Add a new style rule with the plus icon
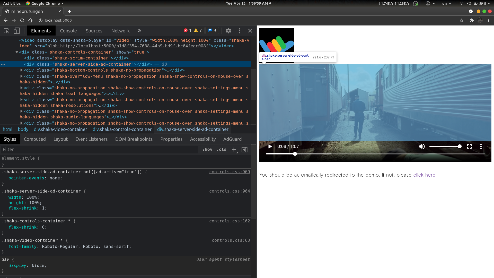This screenshot has width=494, height=278. point(234,150)
